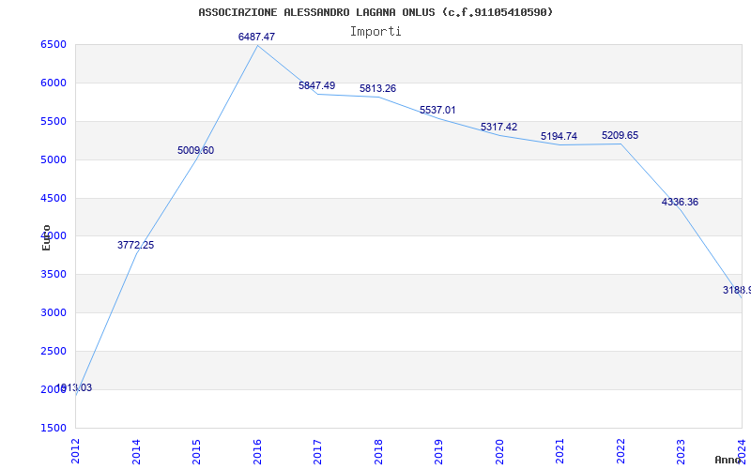Click the 5500 y-axis tick label
This screenshot has height=469, width=751.
click(x=54, y=121)
